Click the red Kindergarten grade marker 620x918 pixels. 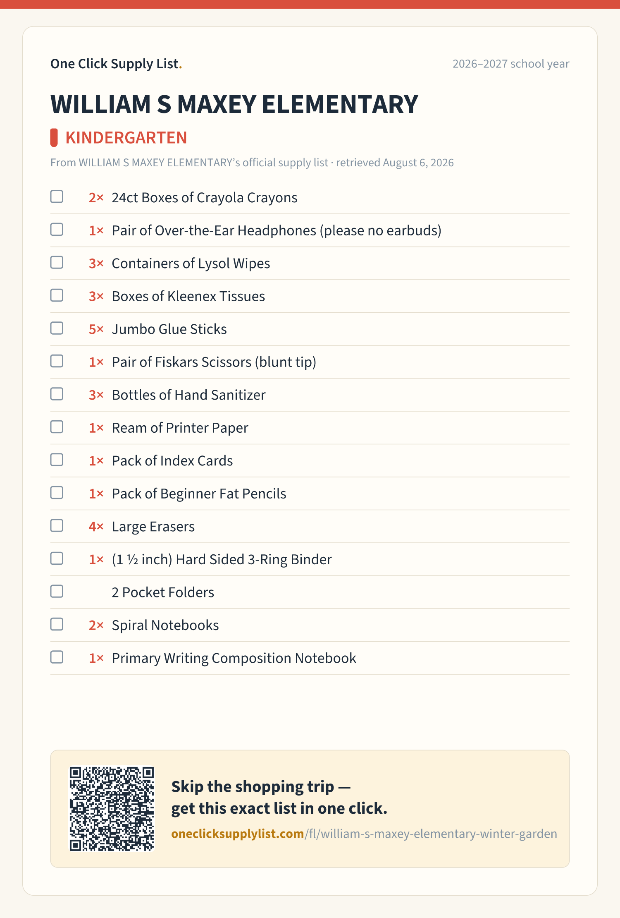(54, 138)
